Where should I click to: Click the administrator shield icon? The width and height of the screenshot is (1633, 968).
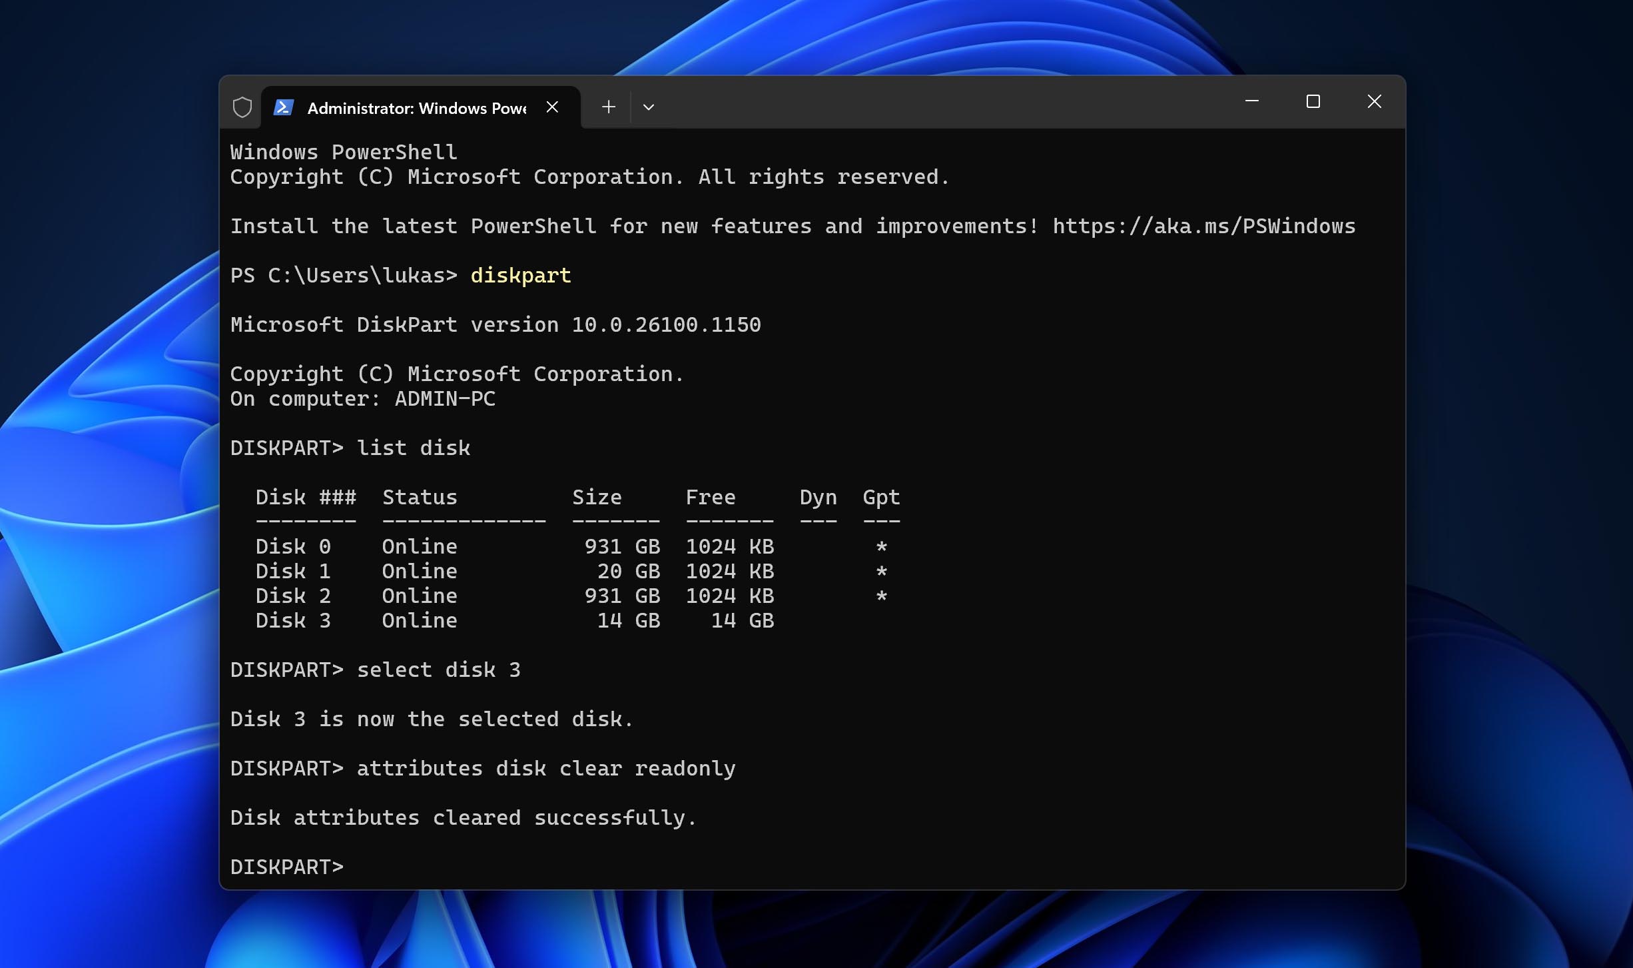click(x=242, y=107)
